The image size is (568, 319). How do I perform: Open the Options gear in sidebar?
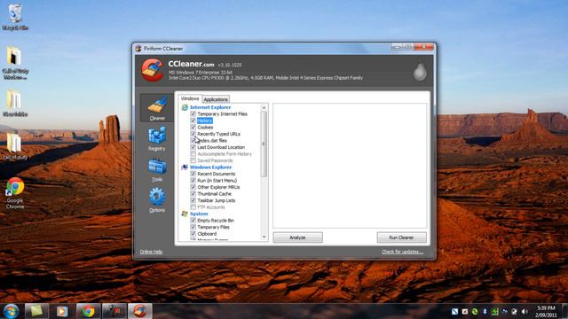[x=157, y=200]
